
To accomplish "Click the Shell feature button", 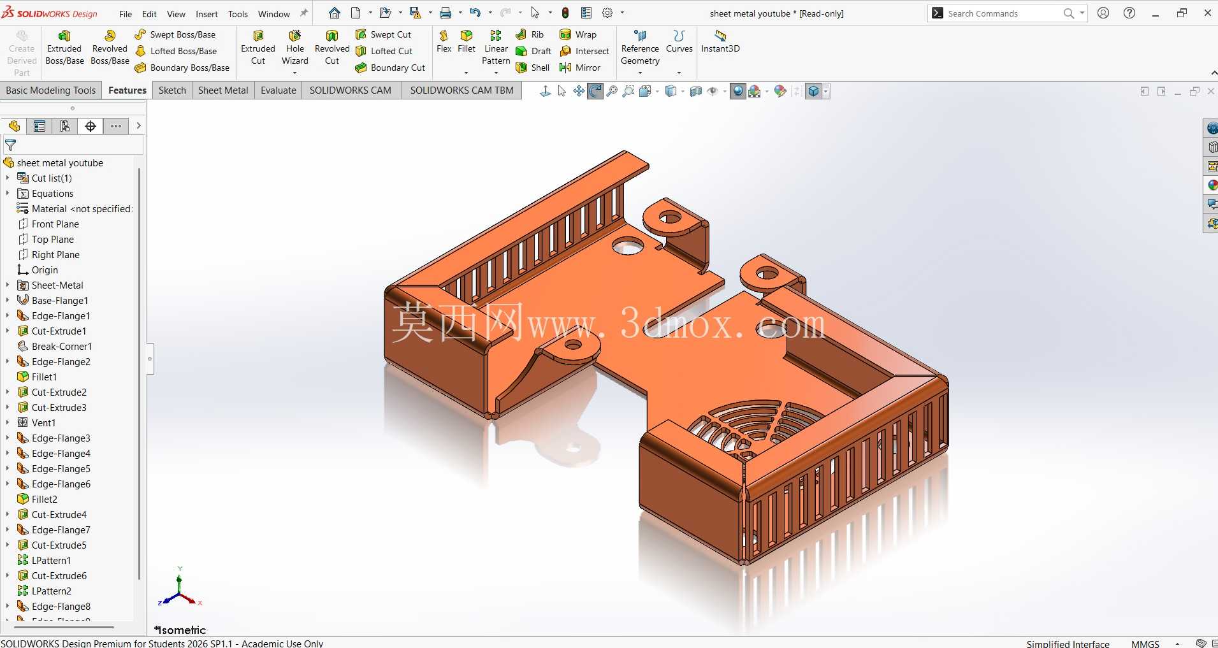I will click(x=533, y=68).
